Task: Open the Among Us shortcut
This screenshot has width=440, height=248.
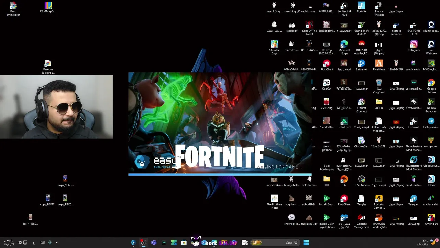Action: (431, 220)
